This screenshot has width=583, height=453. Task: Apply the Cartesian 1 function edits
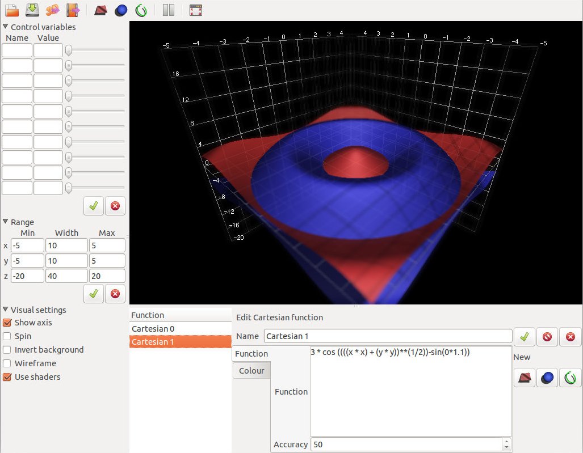click(525, 337)
